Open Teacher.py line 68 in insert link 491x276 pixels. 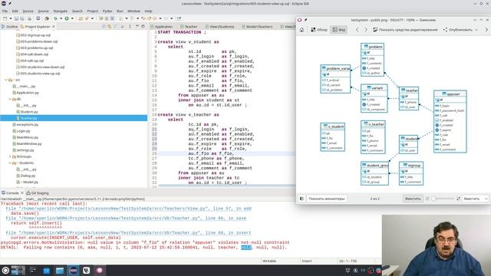(x=128, y=233)
